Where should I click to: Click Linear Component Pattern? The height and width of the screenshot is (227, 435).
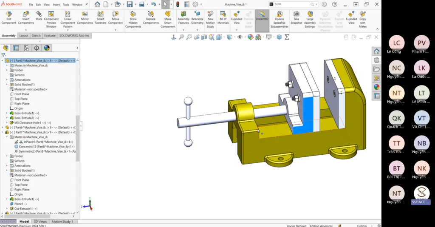pyautogui.click(x=68, y=20)
